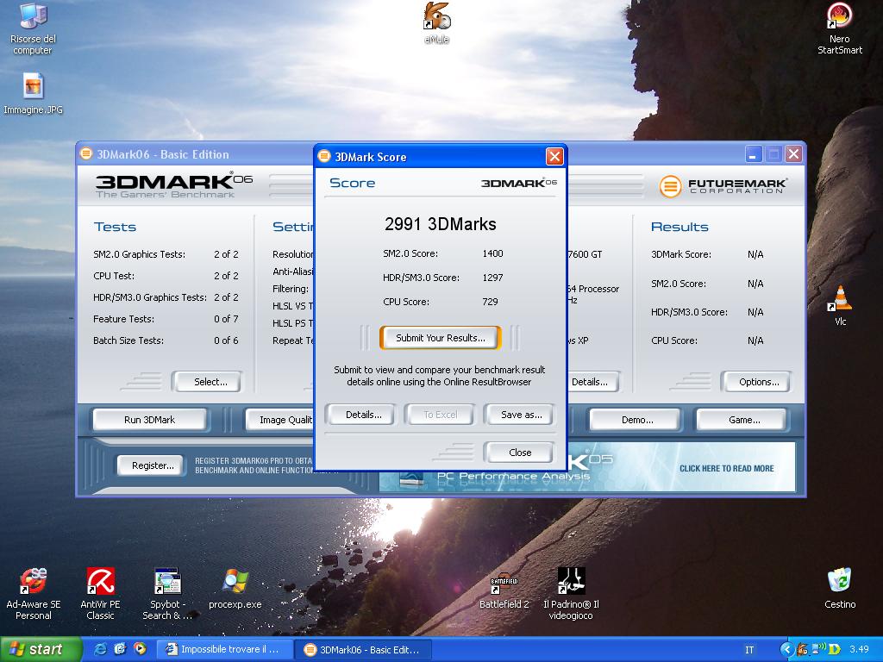The width and height of the screenshot is (883, 662).
Task: Click the 3DMark Score N/A result value
Action: pos(755,254)
